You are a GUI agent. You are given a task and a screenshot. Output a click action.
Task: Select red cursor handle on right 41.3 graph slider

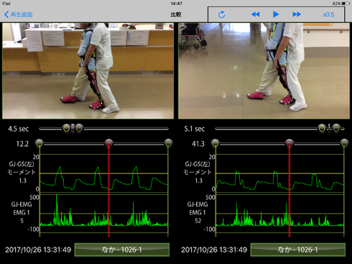pos(290,144)
